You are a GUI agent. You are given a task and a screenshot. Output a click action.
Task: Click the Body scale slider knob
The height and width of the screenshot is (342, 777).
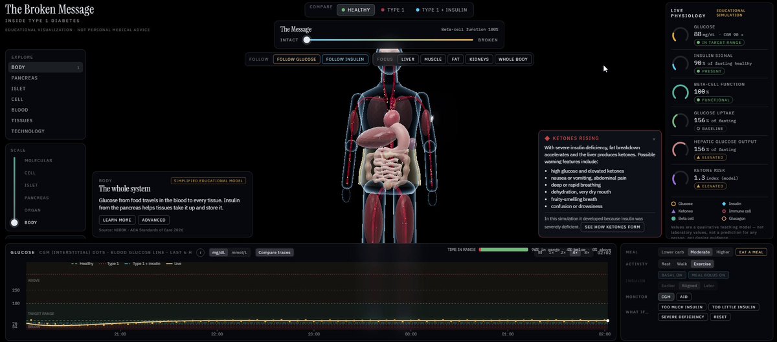click(14, 222)
